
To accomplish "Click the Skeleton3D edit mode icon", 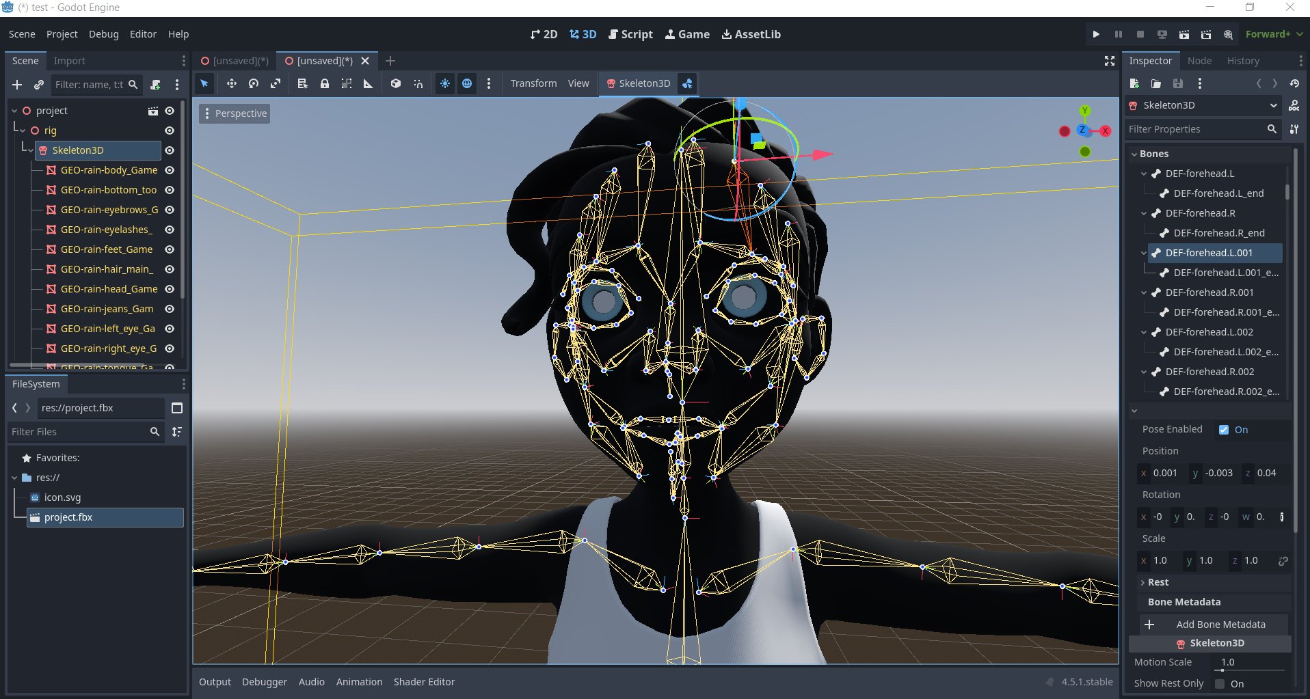I will (687, 83).
